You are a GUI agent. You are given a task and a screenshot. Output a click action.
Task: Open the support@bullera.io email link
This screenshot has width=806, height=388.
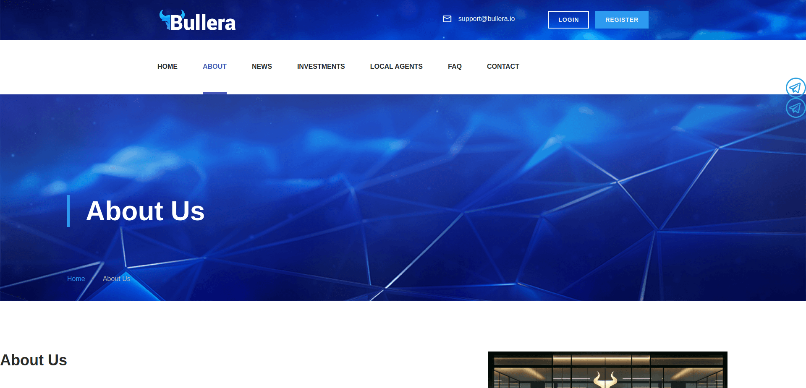pos(487,18)
